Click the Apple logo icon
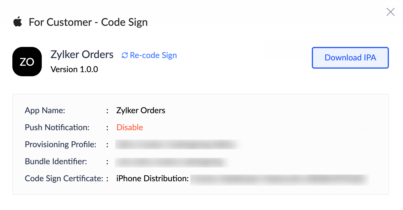The width and height of the screenshot is (403, 210). 18,22
